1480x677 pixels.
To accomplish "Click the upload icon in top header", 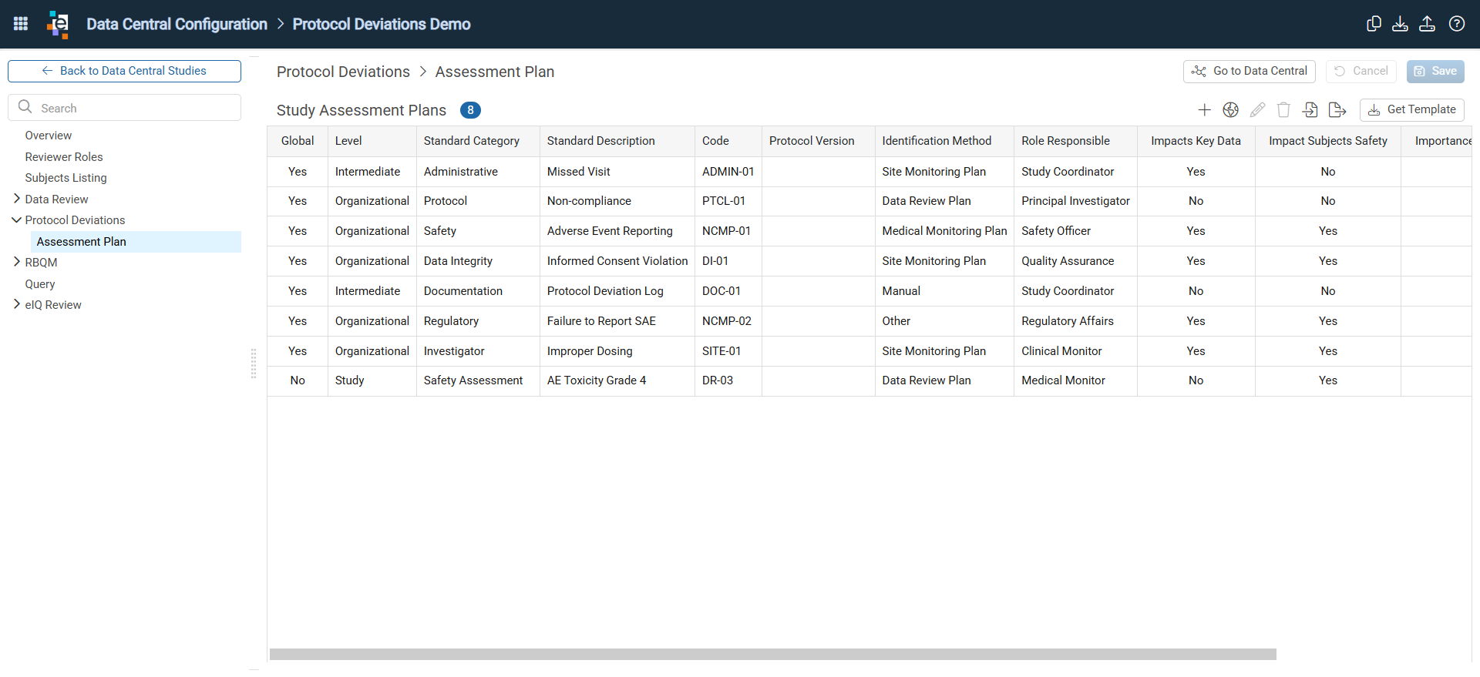I will pos(1427,24).
